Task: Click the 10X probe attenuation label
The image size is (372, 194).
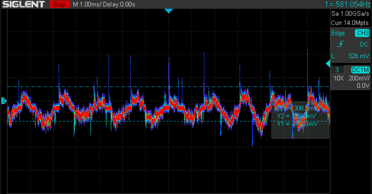Action: (x=338, y=78)
